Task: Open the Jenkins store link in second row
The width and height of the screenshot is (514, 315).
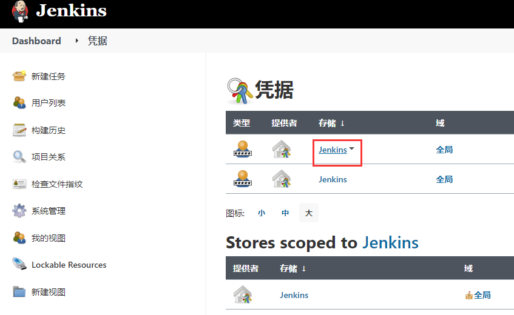Action: [x=333, y=179]
